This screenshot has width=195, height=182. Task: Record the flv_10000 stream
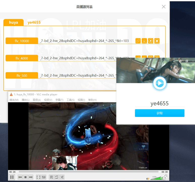[x=157, y=41]
